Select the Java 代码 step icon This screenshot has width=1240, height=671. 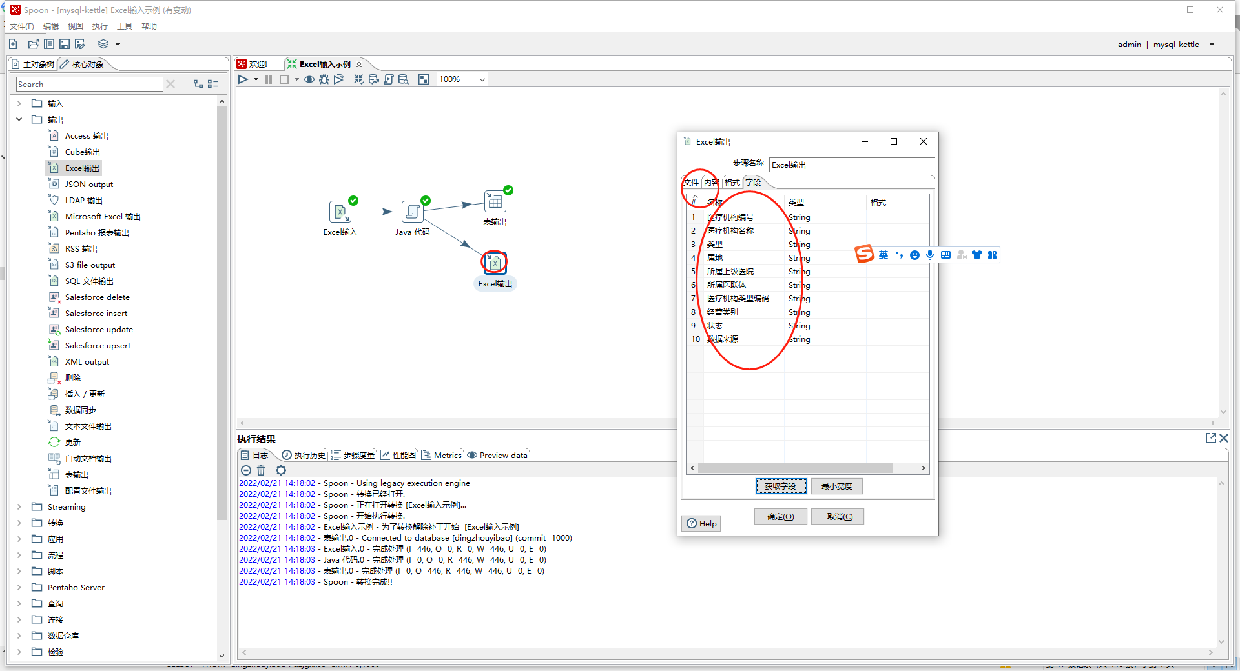point(412,212)
